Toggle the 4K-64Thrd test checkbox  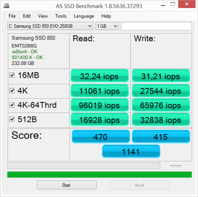point(12,105)
